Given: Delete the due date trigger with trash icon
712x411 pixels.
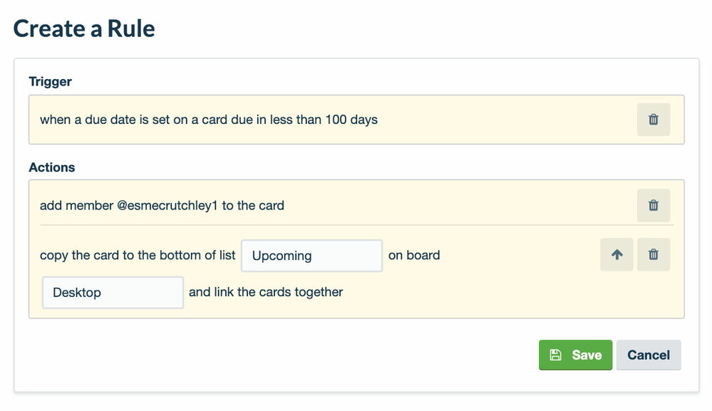Looking at the screenshot, I should 653,120.
